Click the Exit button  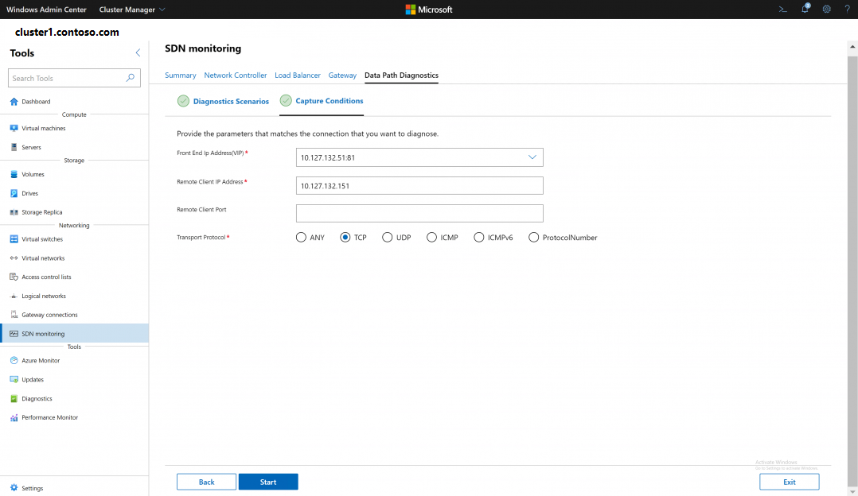click(789, 482)
